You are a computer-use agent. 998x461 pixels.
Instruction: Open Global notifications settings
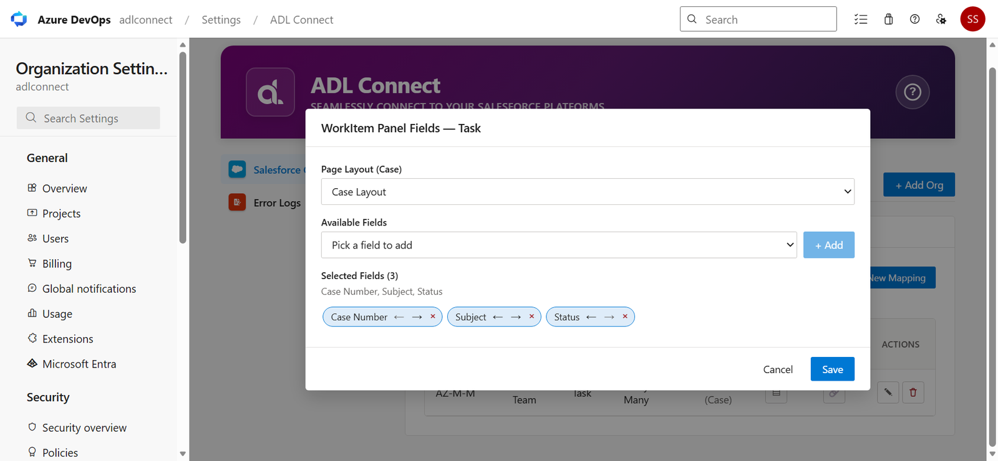(89, 288)
